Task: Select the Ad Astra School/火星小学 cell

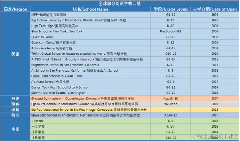Action: pos(90,82)
